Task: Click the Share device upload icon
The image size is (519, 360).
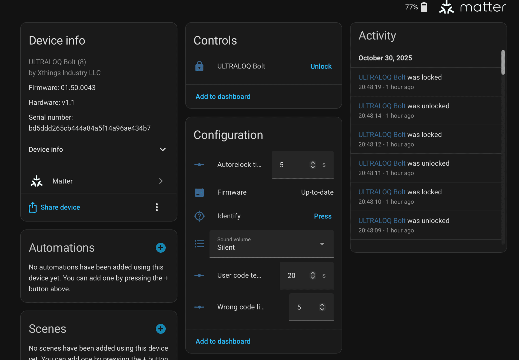Action: point(33,207)
